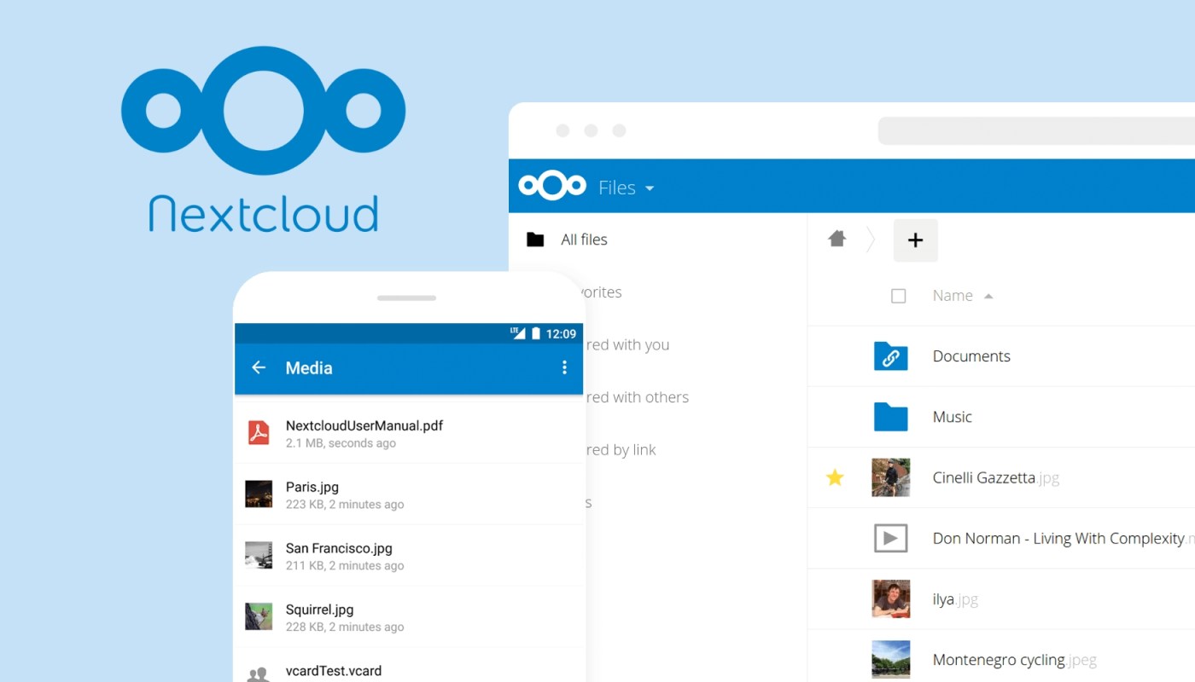Toggle the select all files checkbox
1195x682 pixels.
(x=898, y=296)
